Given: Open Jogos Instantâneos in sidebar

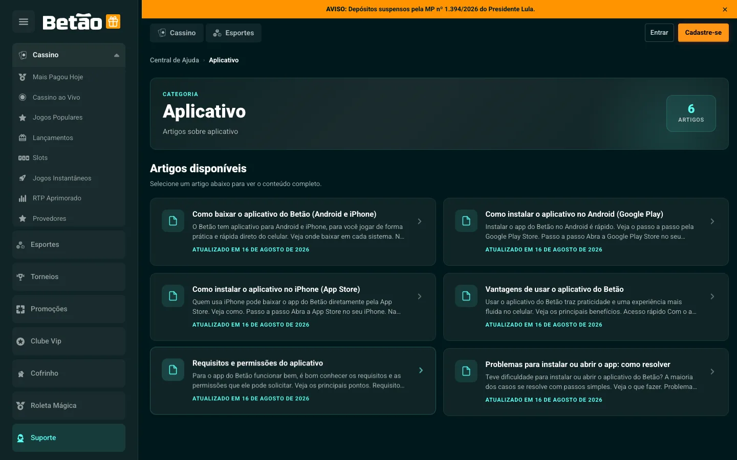Looking at the screenshot, I should coord(69,178).
